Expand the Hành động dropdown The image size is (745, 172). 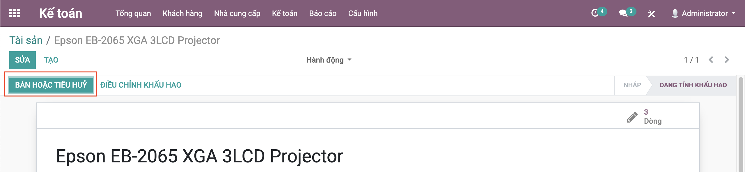[329, 60]
